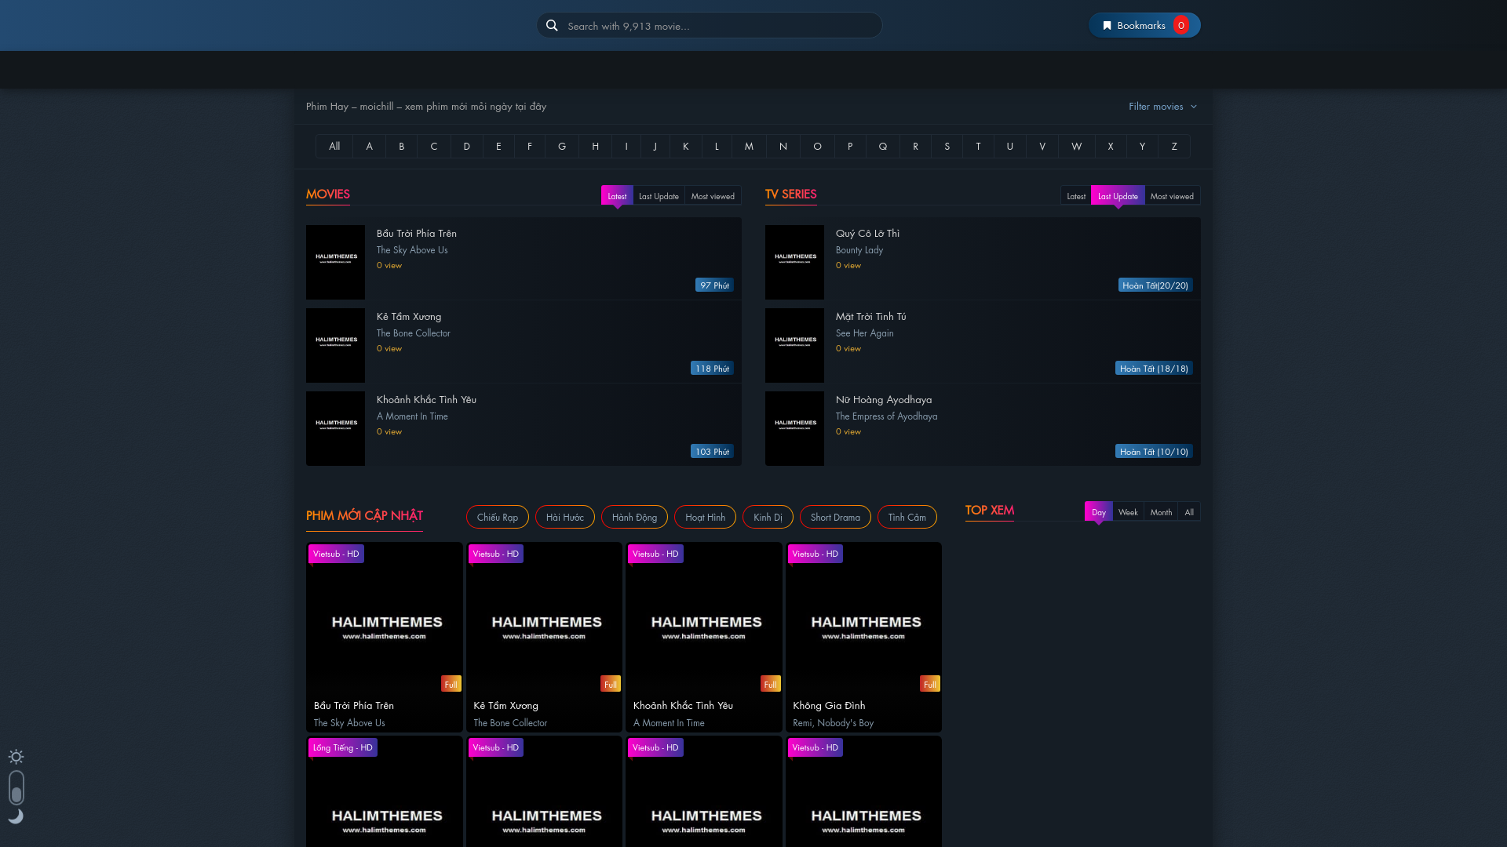Select the Hoạt Hình genre button
The image size is (1507, 847).
click(705, 517)
